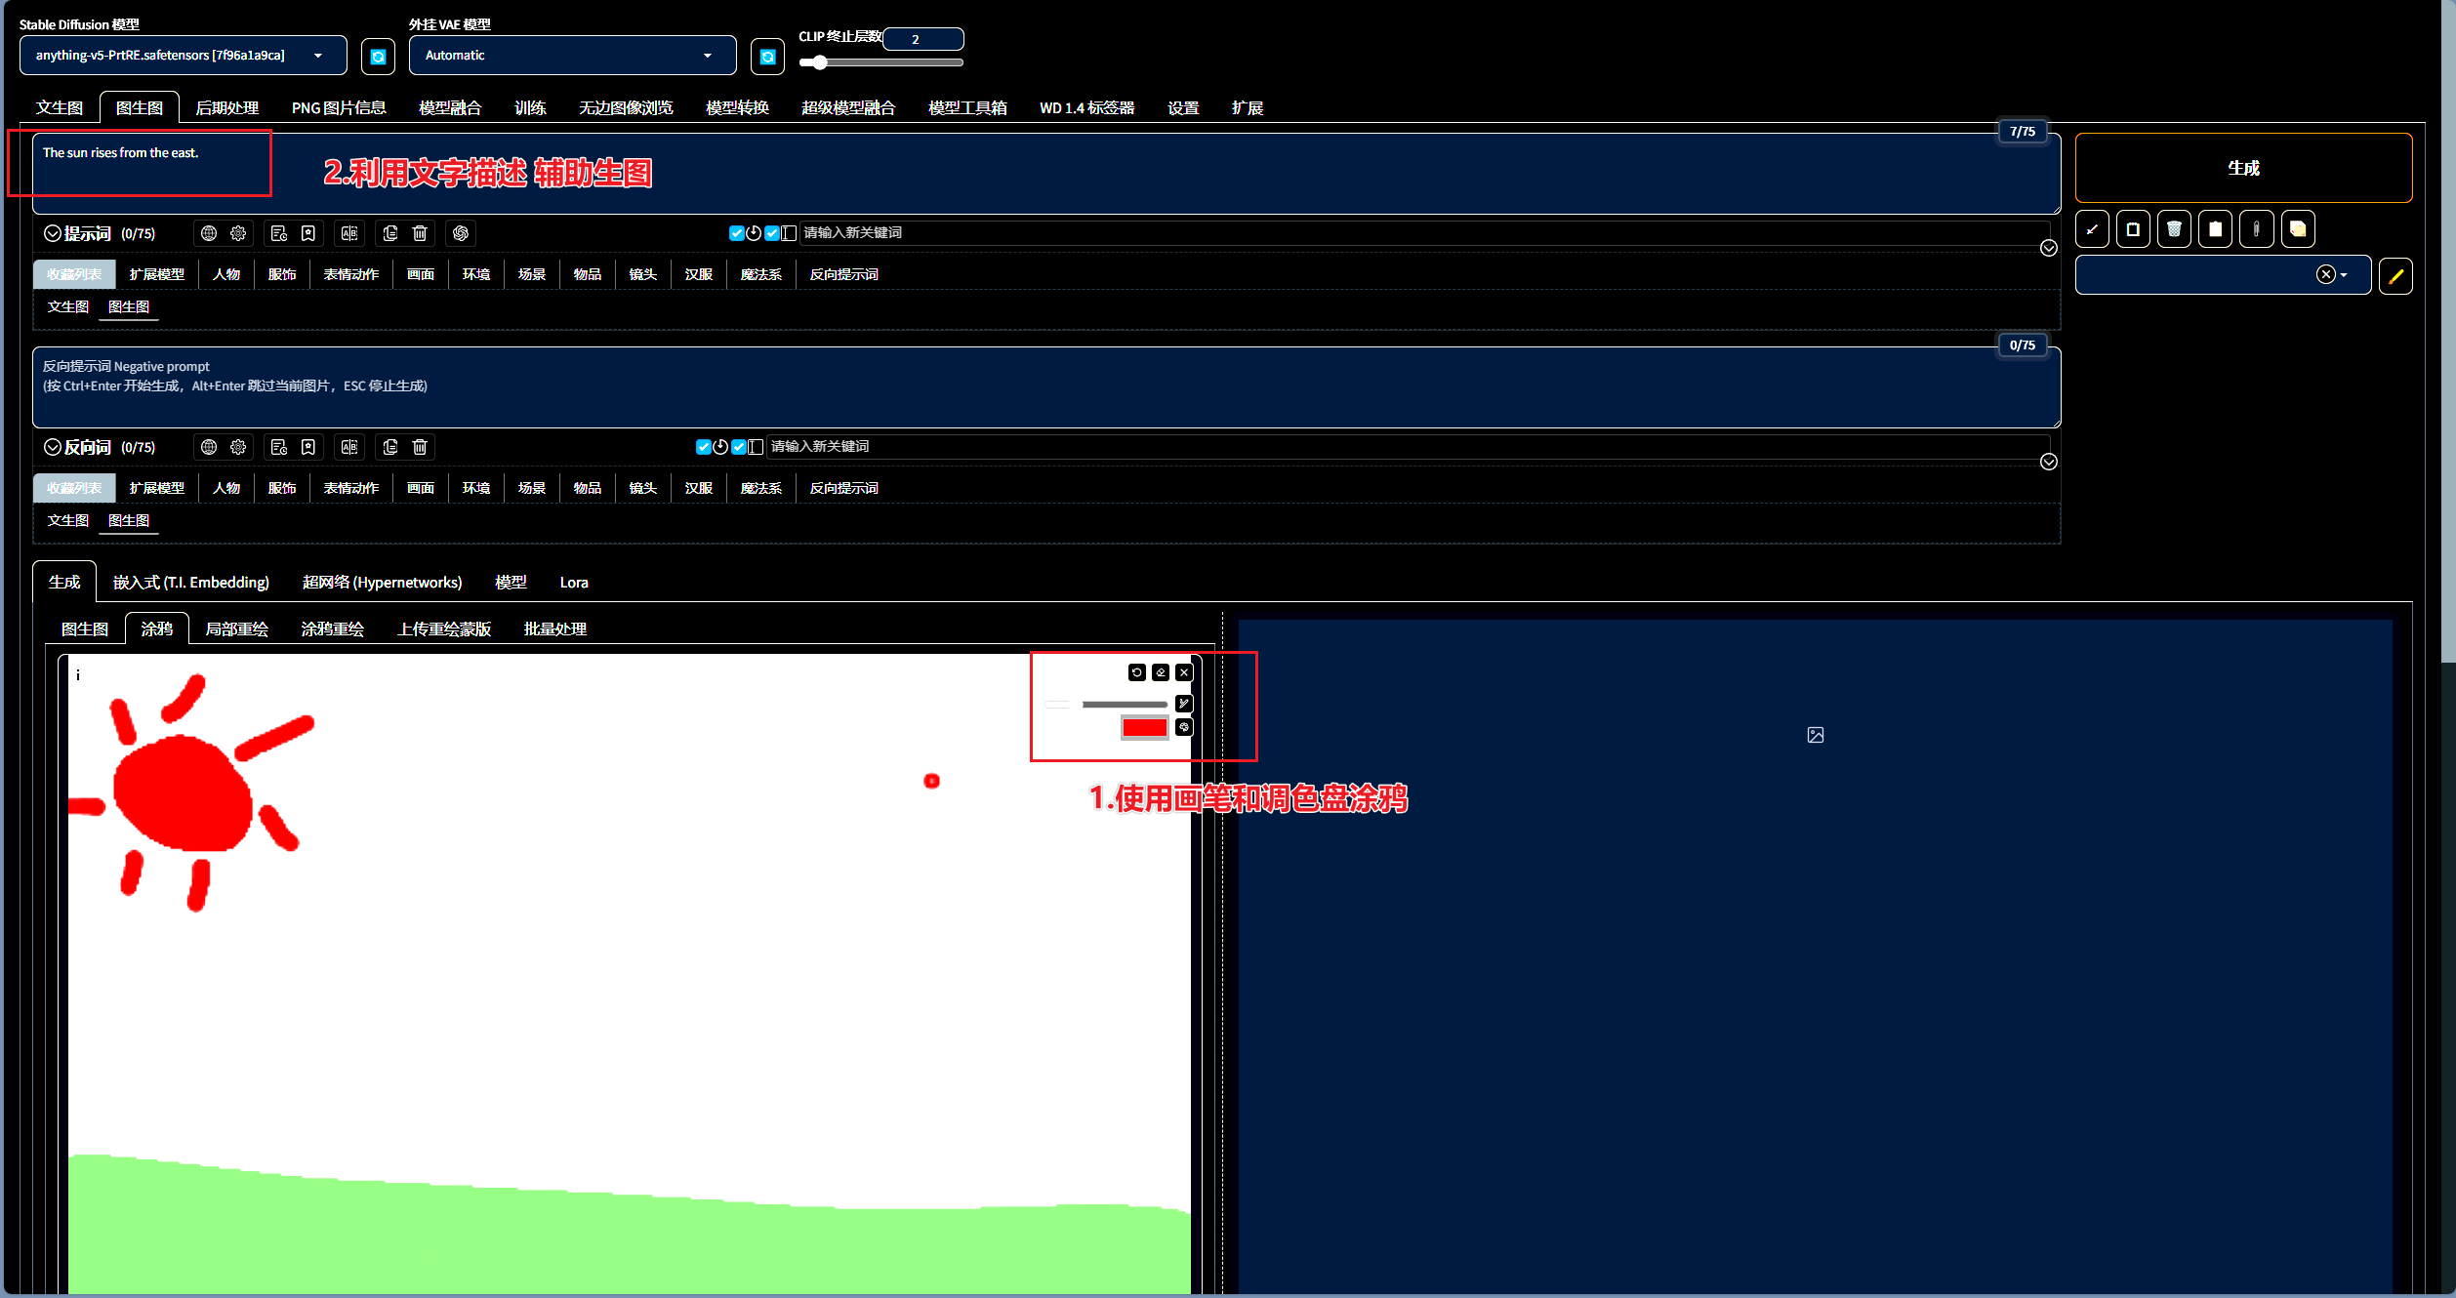Toggle first blue checkbox in prompt keyword row
The width and height of the screenshot is (2456, 1298).
(736, 233)
